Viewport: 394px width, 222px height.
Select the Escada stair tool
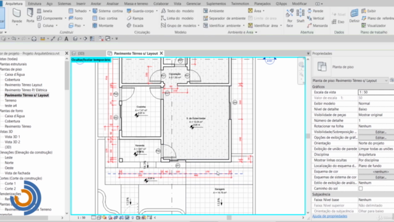[135, 26]
